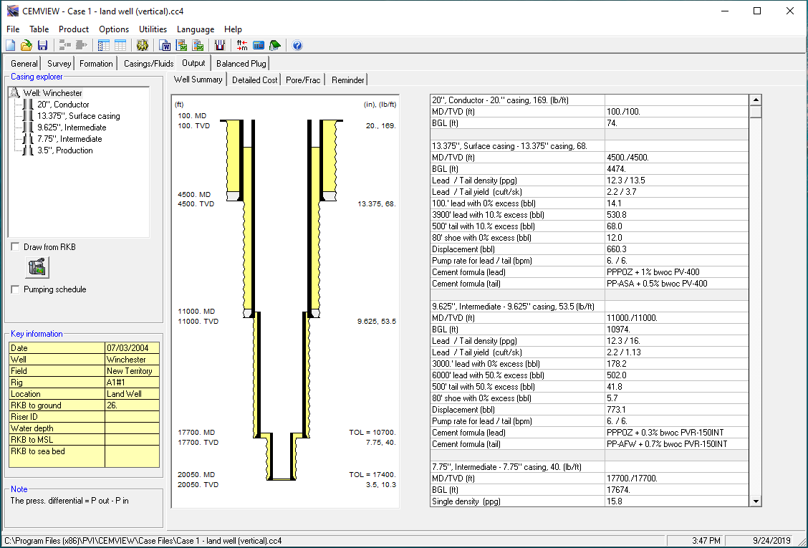Enable the Draw from RKB checkbox
Viewport: 808px width, 548px height.
tap(16, 247)
